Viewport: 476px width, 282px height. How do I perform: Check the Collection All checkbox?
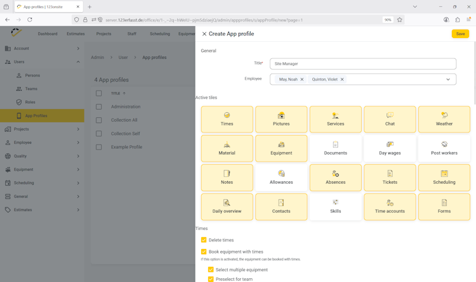pos(98,120)
